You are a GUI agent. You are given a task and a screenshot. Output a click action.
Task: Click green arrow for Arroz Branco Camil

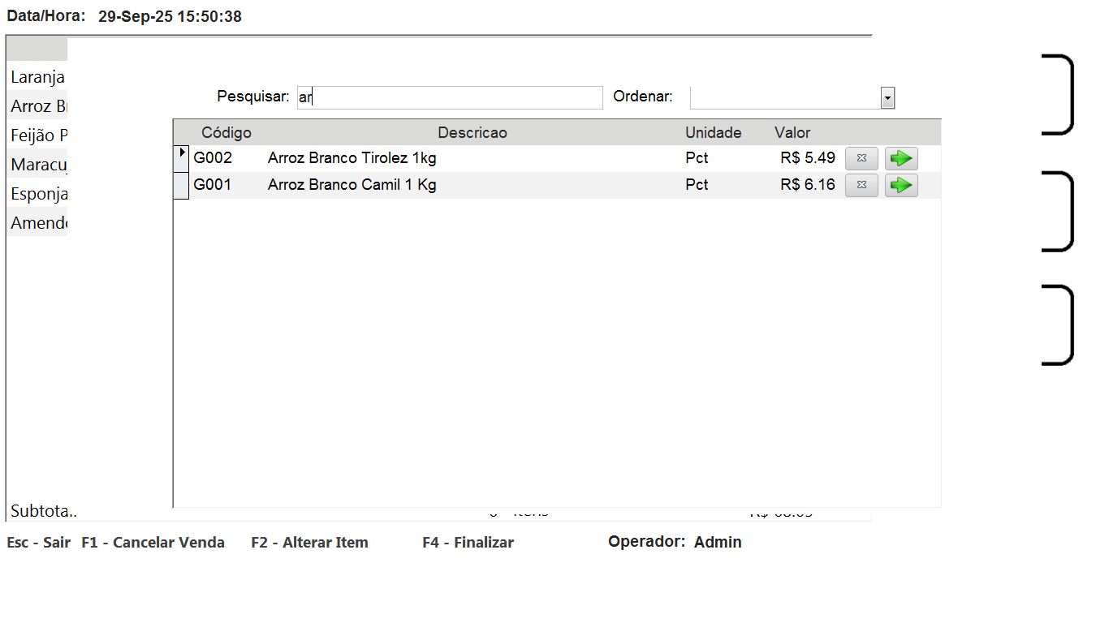(x=900, y=186)
